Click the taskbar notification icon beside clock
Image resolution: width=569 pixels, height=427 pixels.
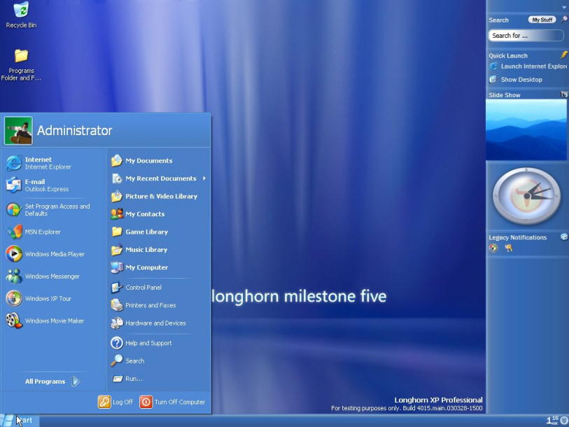click(565, 421)
